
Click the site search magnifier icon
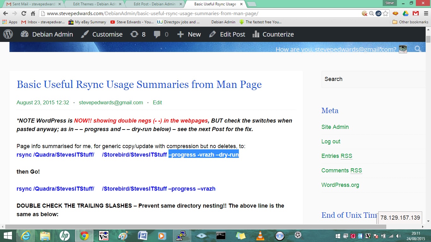pos(418,49)
